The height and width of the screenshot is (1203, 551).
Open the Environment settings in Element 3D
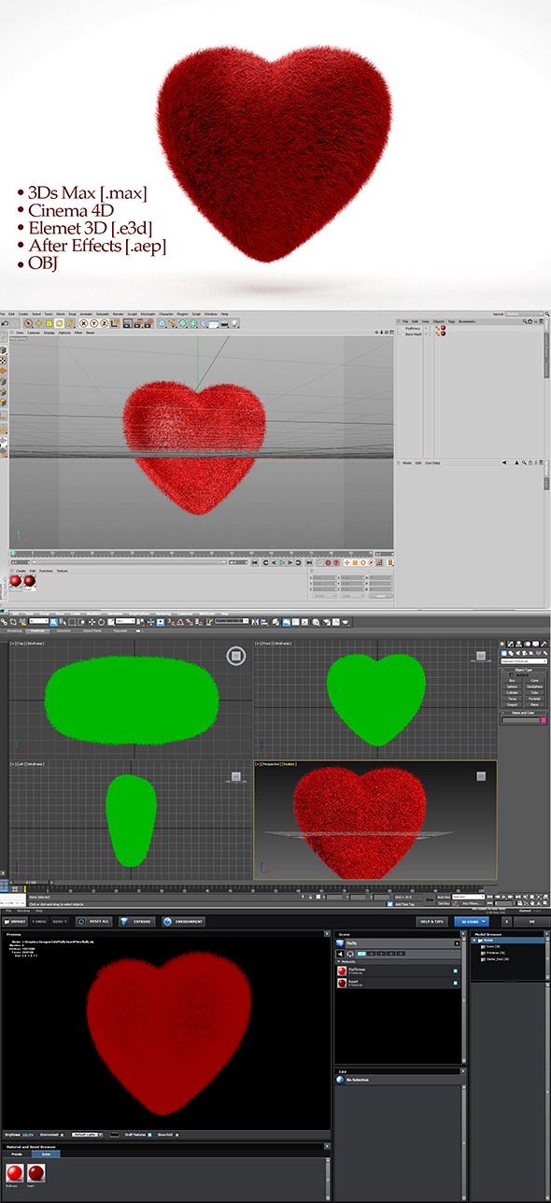point(182,921)
